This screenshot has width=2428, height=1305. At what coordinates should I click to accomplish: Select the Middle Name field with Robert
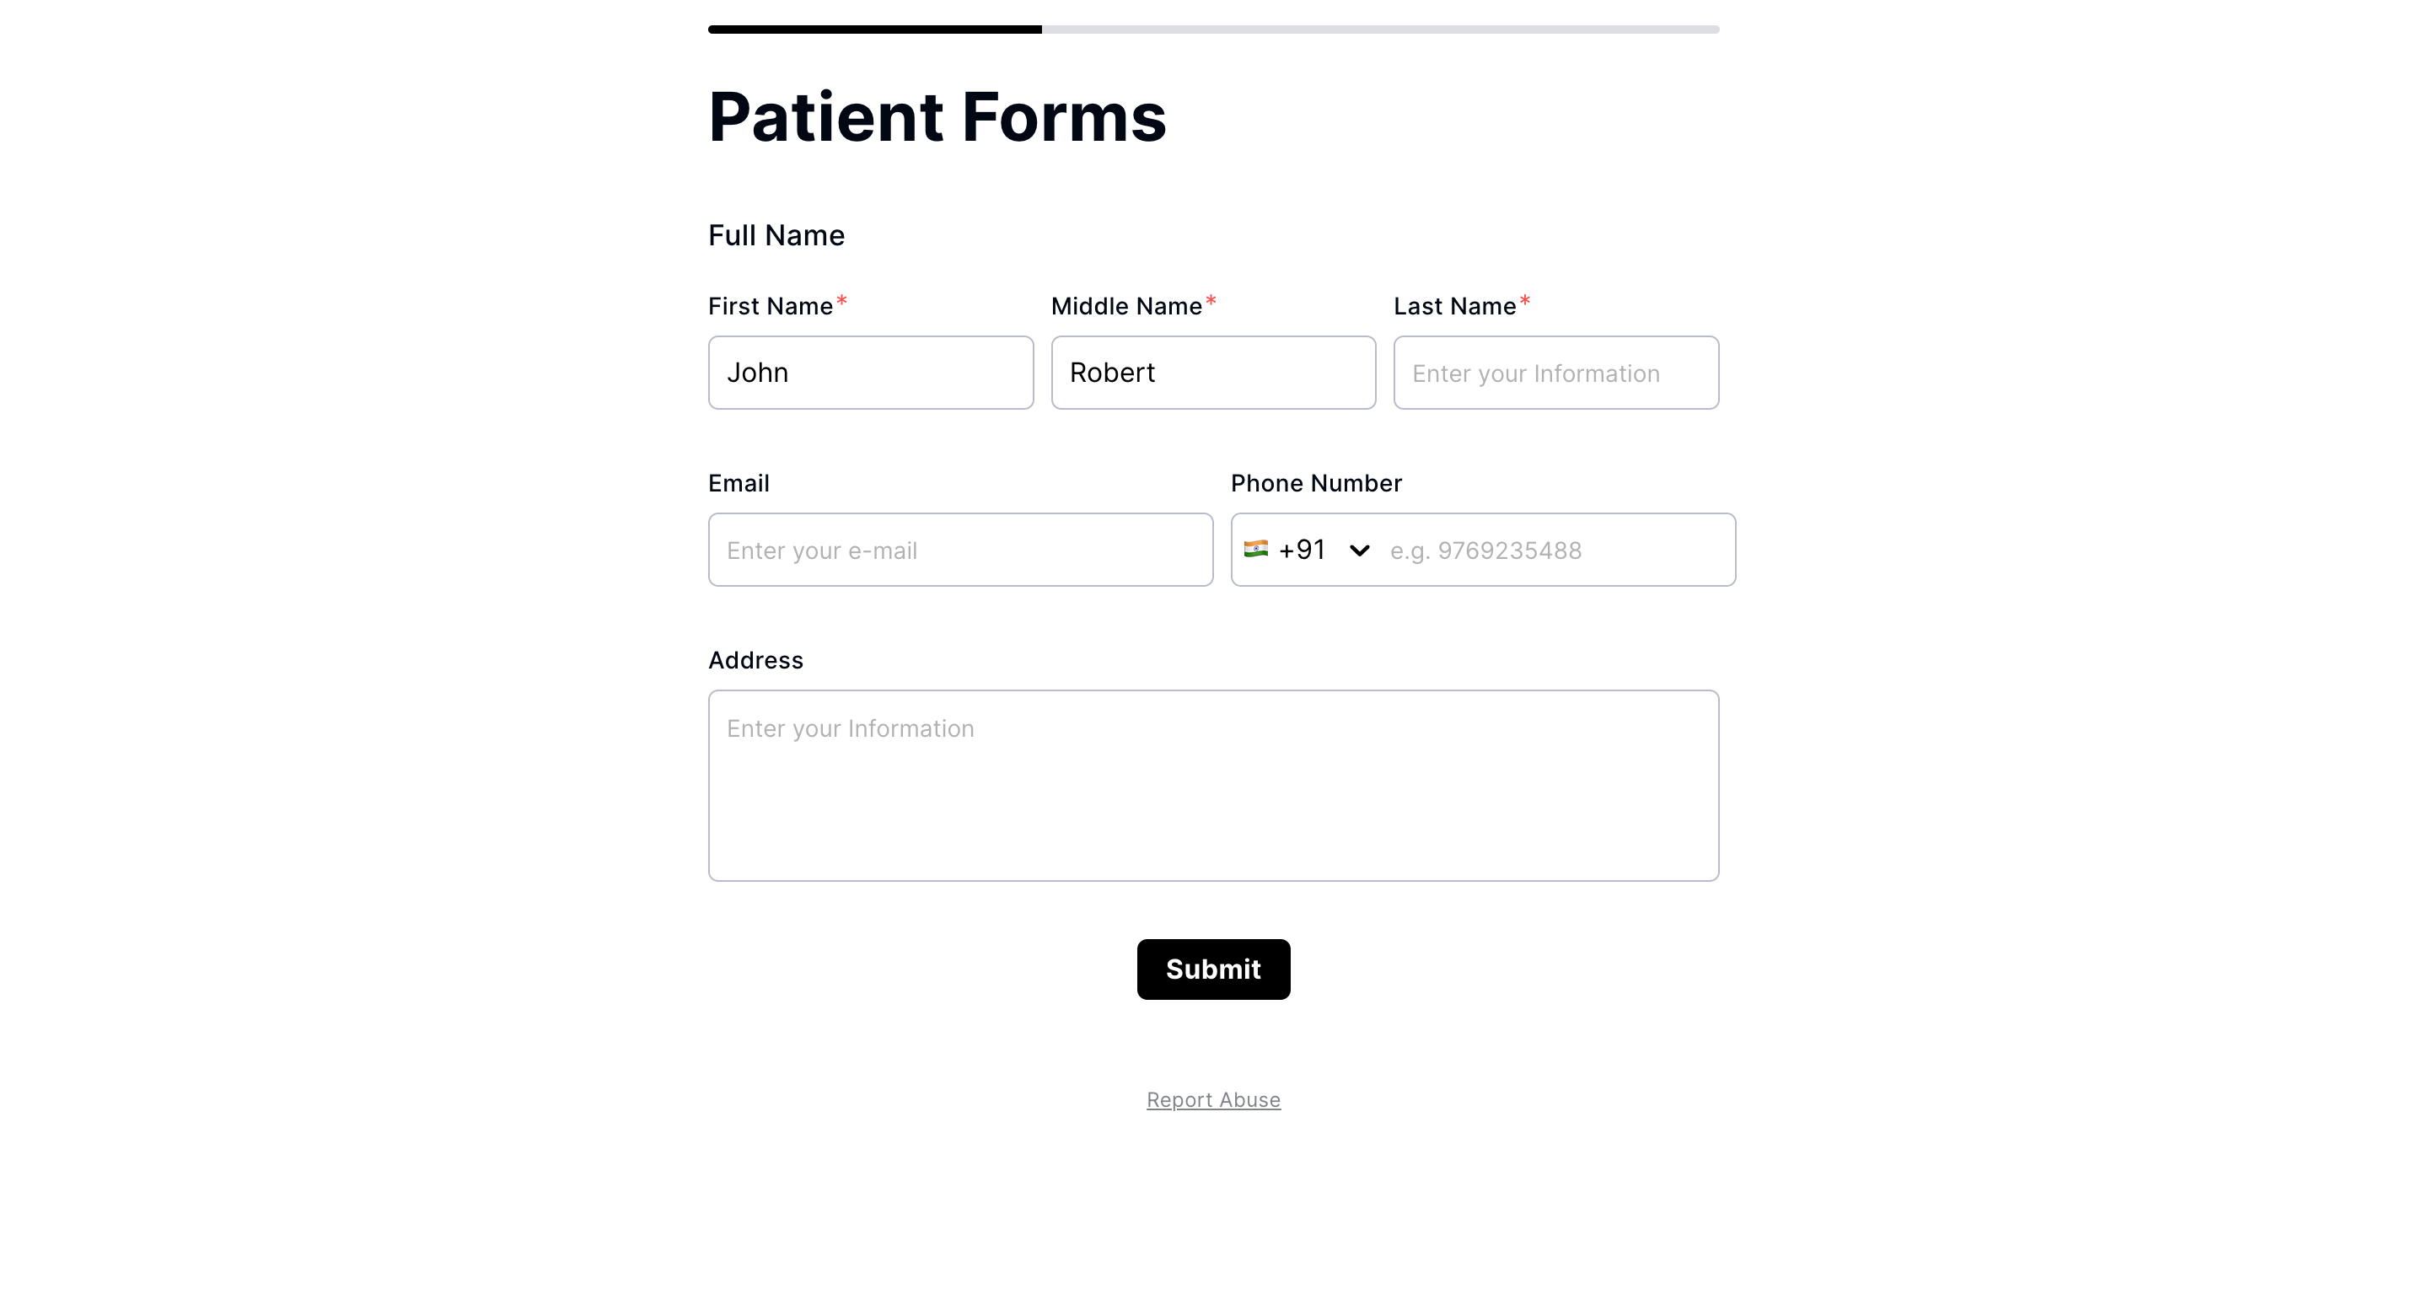click(x=1213, y=372)
